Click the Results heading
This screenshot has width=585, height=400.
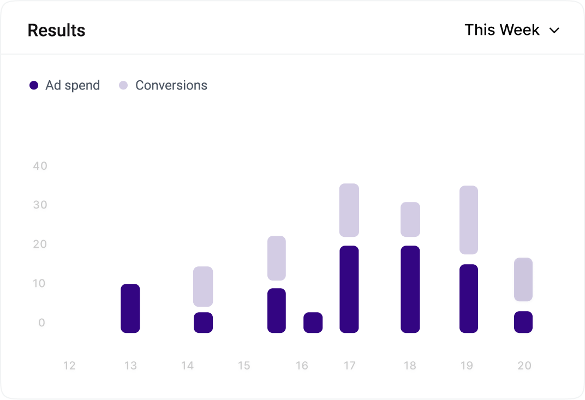click(x=56, y=30)
